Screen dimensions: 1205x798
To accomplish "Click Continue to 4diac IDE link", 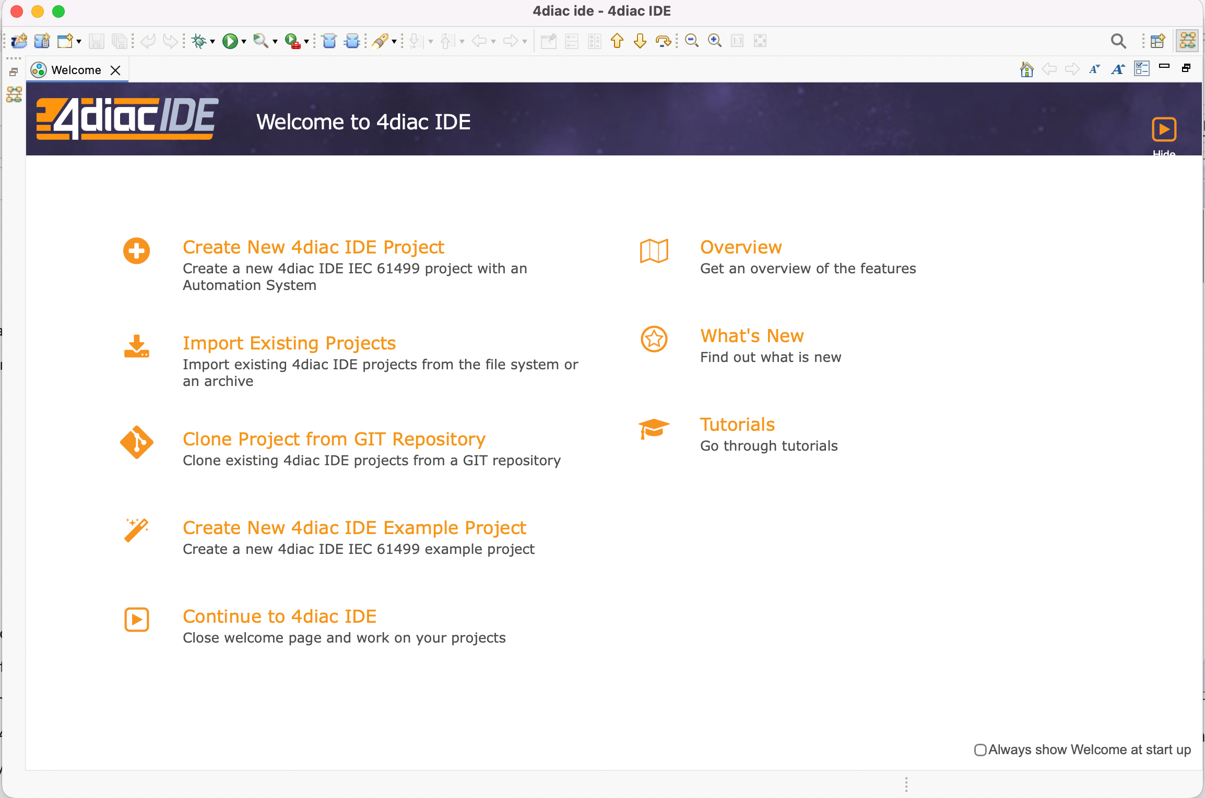I will tap(280, 616).
